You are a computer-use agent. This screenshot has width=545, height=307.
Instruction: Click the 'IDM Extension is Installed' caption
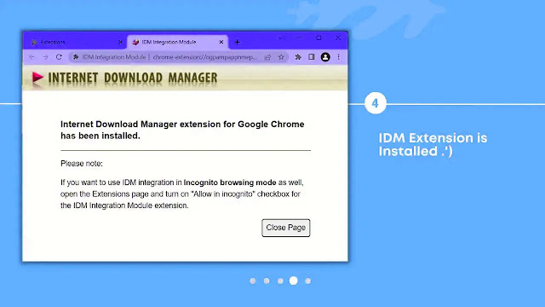click(433, 144)
